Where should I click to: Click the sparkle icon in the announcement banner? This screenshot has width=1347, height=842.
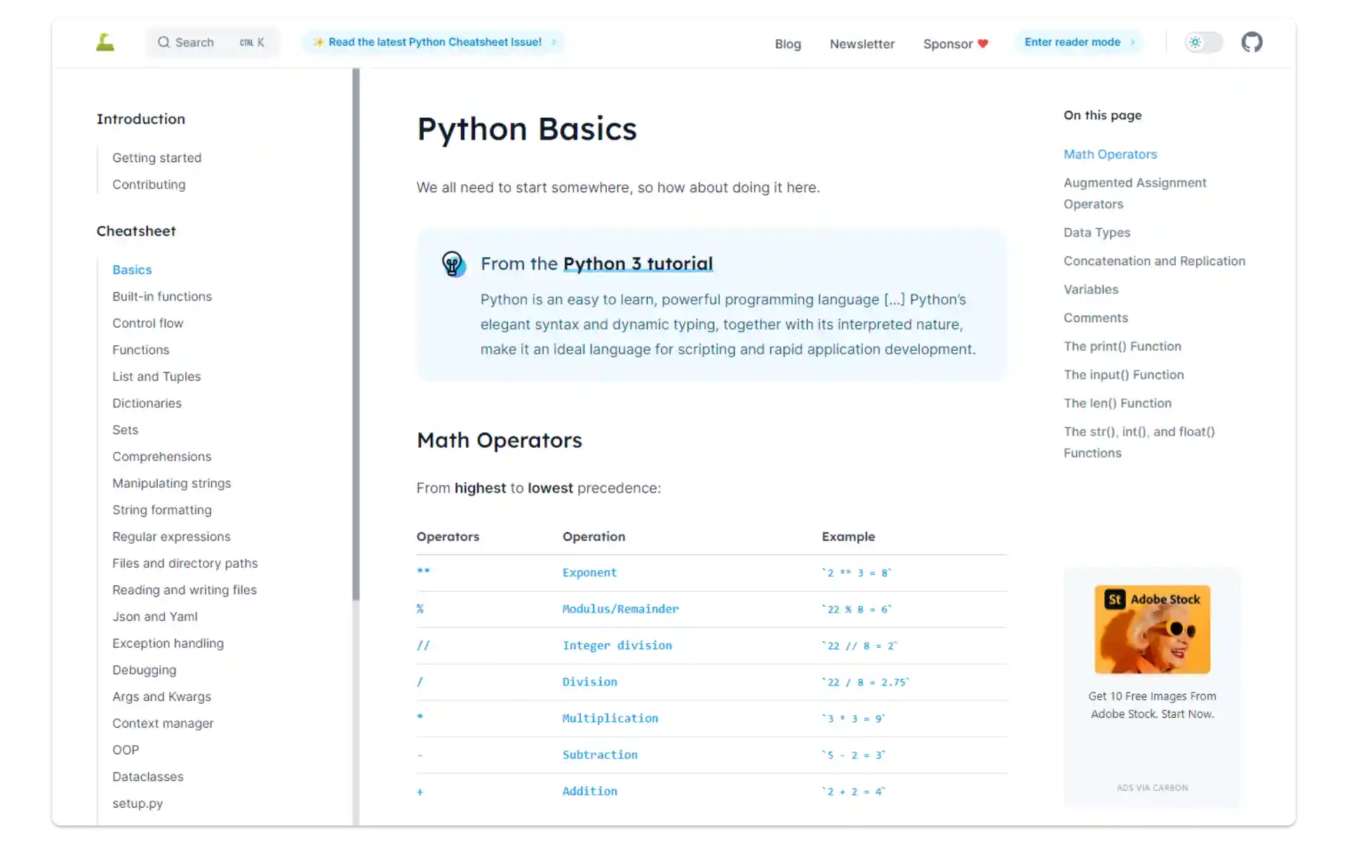pyautogui.click(x=319, y=42)
